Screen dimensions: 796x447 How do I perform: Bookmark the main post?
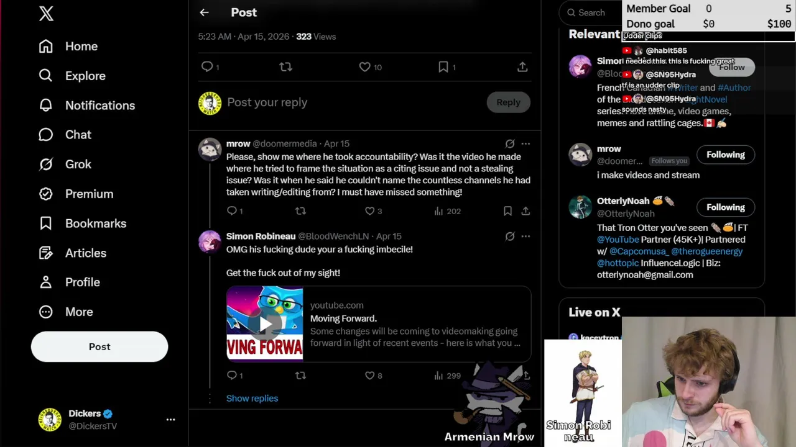click(x=443, y=67)
